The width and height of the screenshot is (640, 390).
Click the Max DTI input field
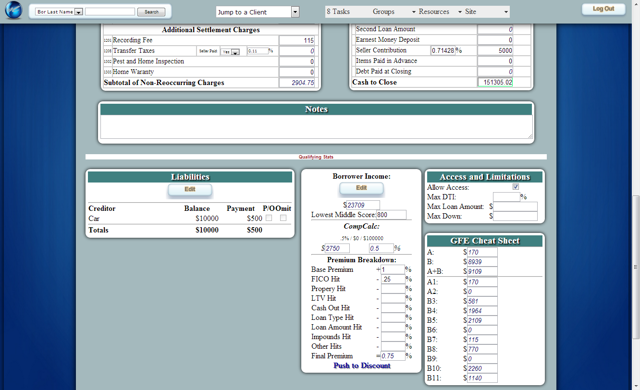[506, 197]
